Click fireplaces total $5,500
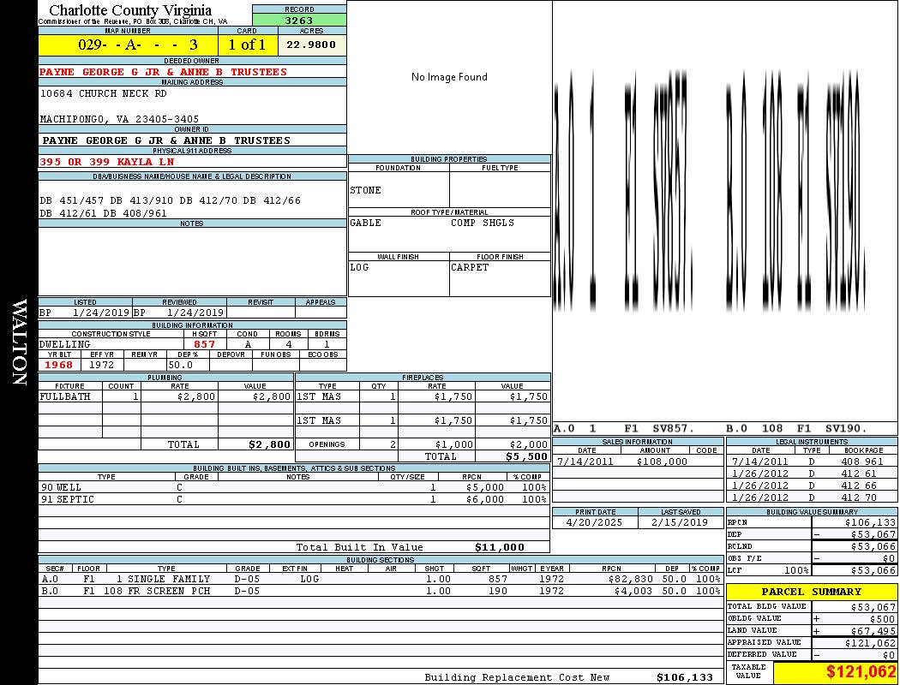The height and width of the screenshot is (685, 900). tap(527, 457)
